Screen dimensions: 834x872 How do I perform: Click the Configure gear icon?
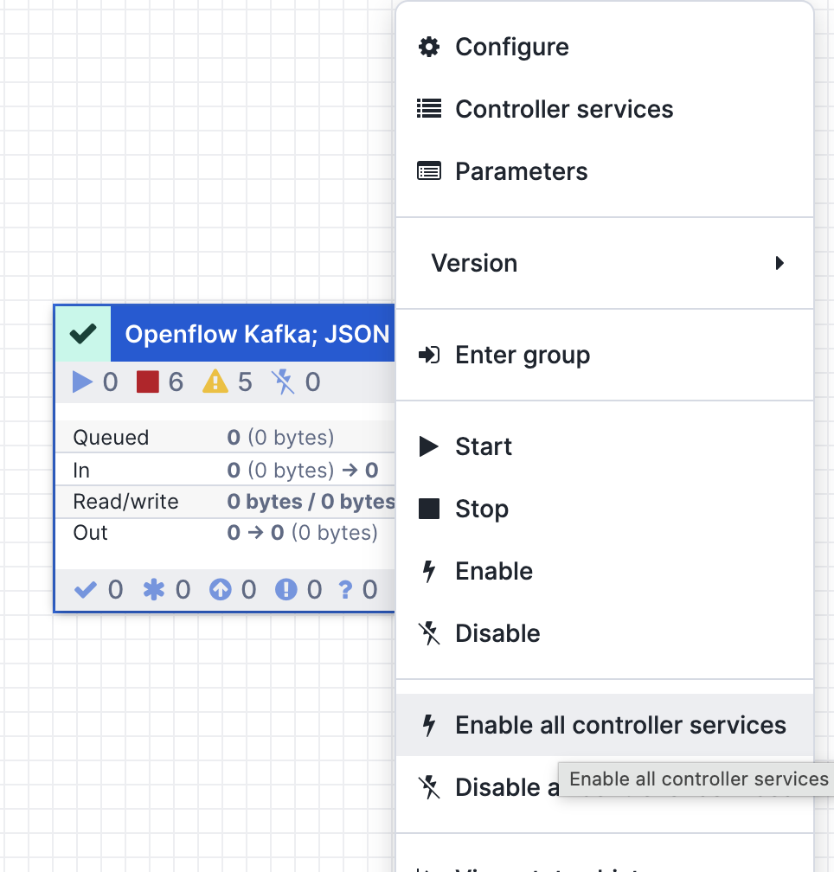(x=428, y=47)
